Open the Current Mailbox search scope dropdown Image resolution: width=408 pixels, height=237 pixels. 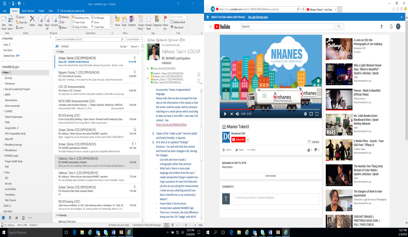point(134,40)
